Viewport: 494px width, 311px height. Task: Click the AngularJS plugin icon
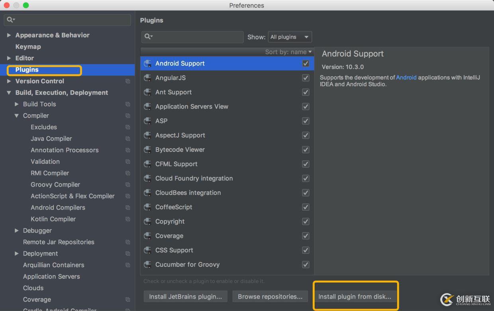(x=148, y=78)
